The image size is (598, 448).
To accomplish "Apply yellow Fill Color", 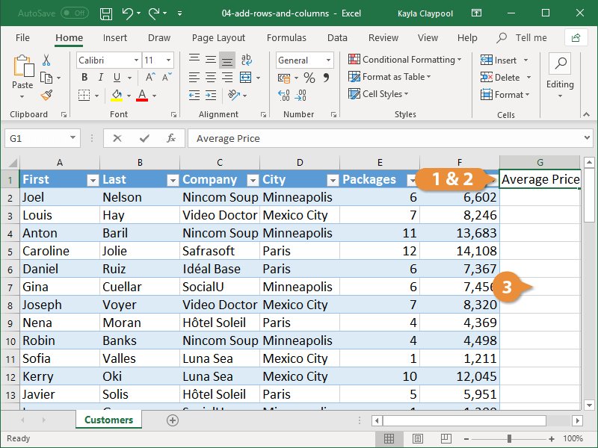I will 117,96.
